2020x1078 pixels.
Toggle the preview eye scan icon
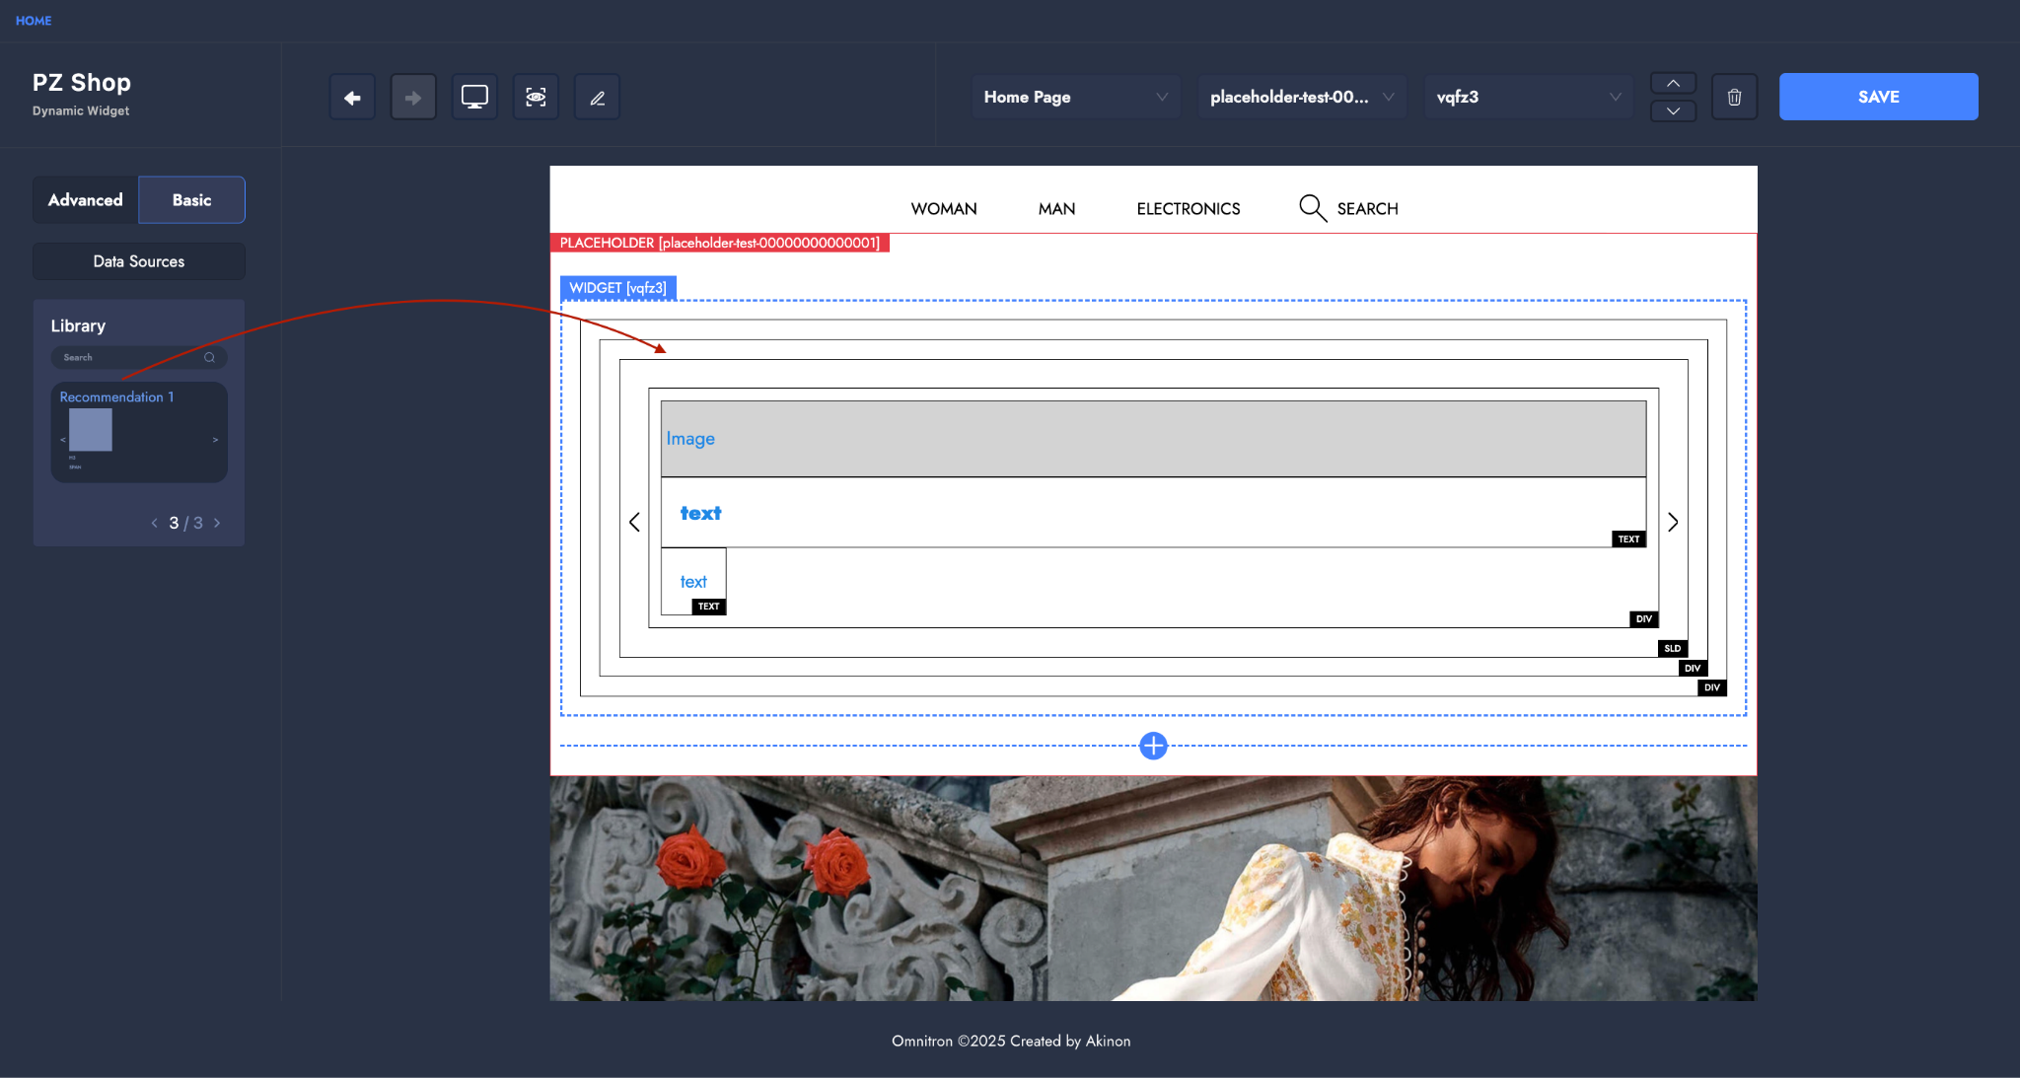click(x=536, y=97)
